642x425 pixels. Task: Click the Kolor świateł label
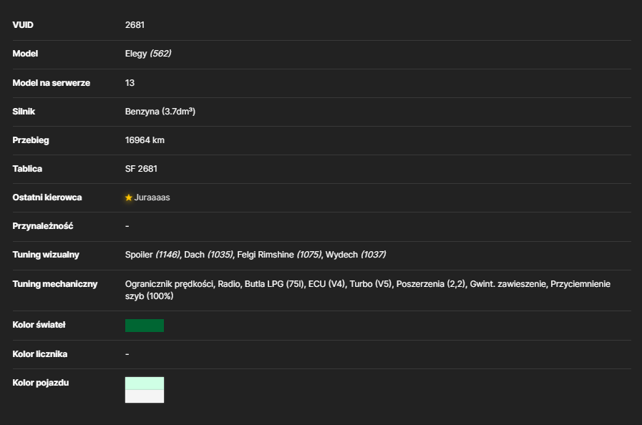pyautogui.click(x=39, y=325)
